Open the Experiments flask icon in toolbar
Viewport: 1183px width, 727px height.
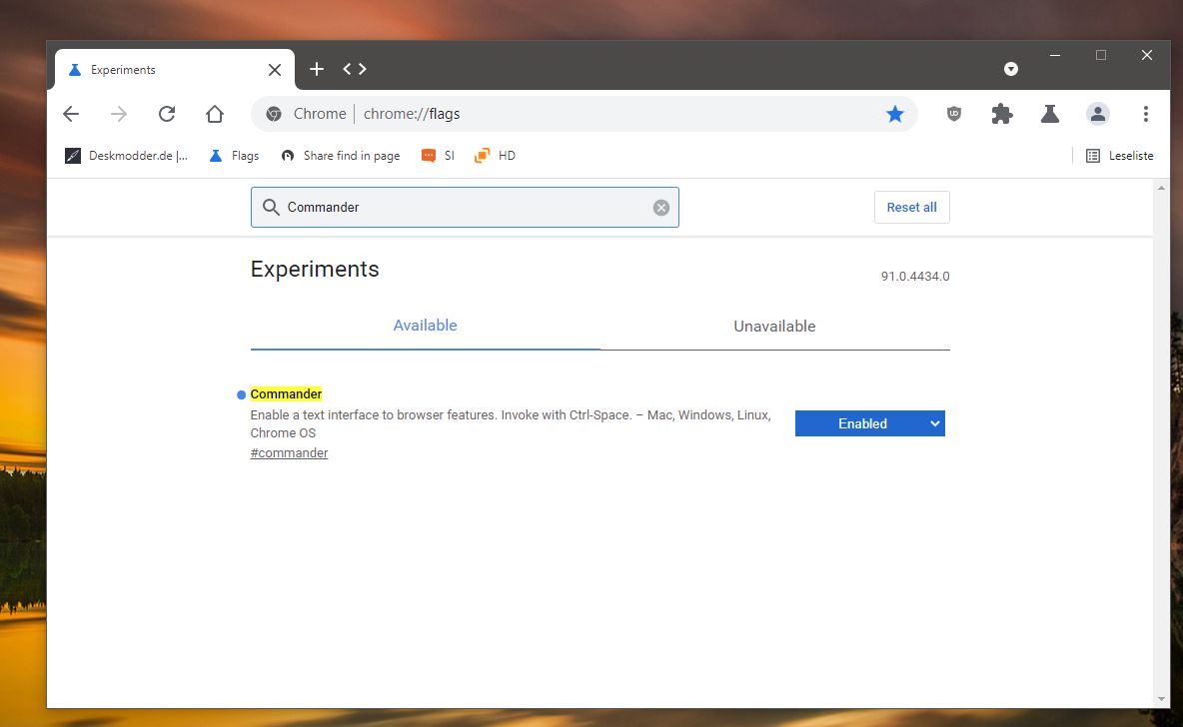point(1049,114)
